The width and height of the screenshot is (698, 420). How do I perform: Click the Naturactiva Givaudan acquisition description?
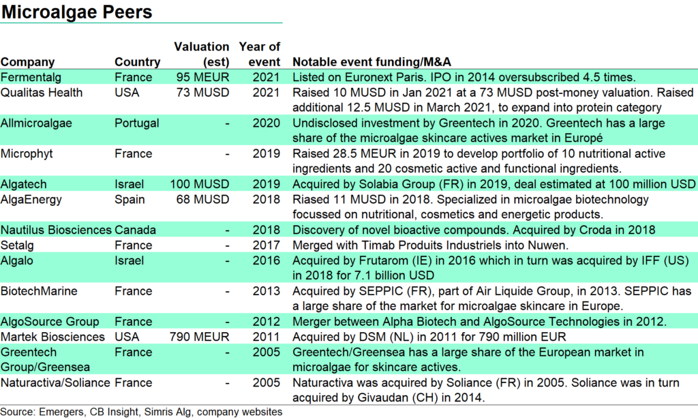point(485,391)
